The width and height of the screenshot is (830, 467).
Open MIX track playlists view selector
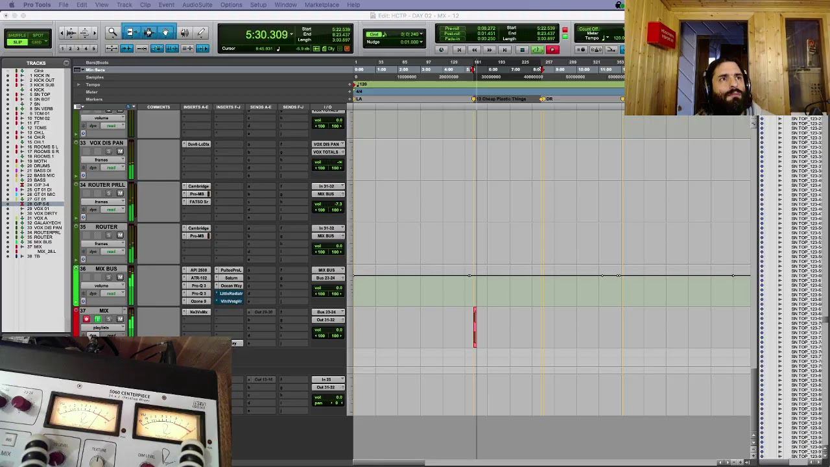click(x=102, y=328)
